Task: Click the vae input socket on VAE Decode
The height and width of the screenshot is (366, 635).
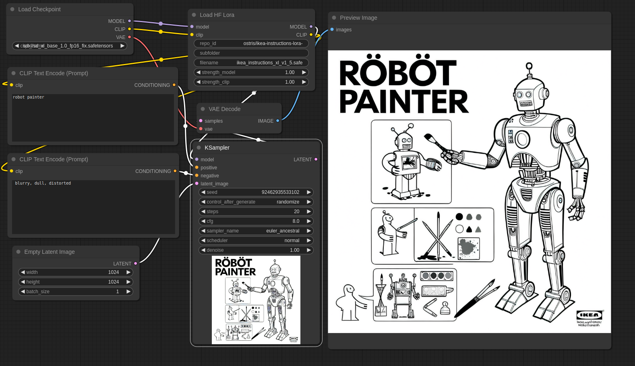Action: point(201,129)
